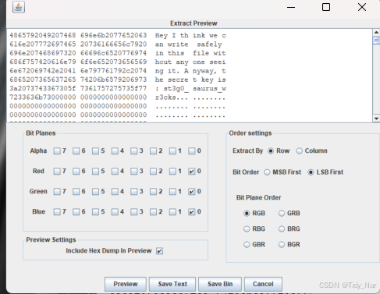Check Green bit plane 6
This screenshot has width=380, height=294.
pyautogui.click(x=76, y=192)
